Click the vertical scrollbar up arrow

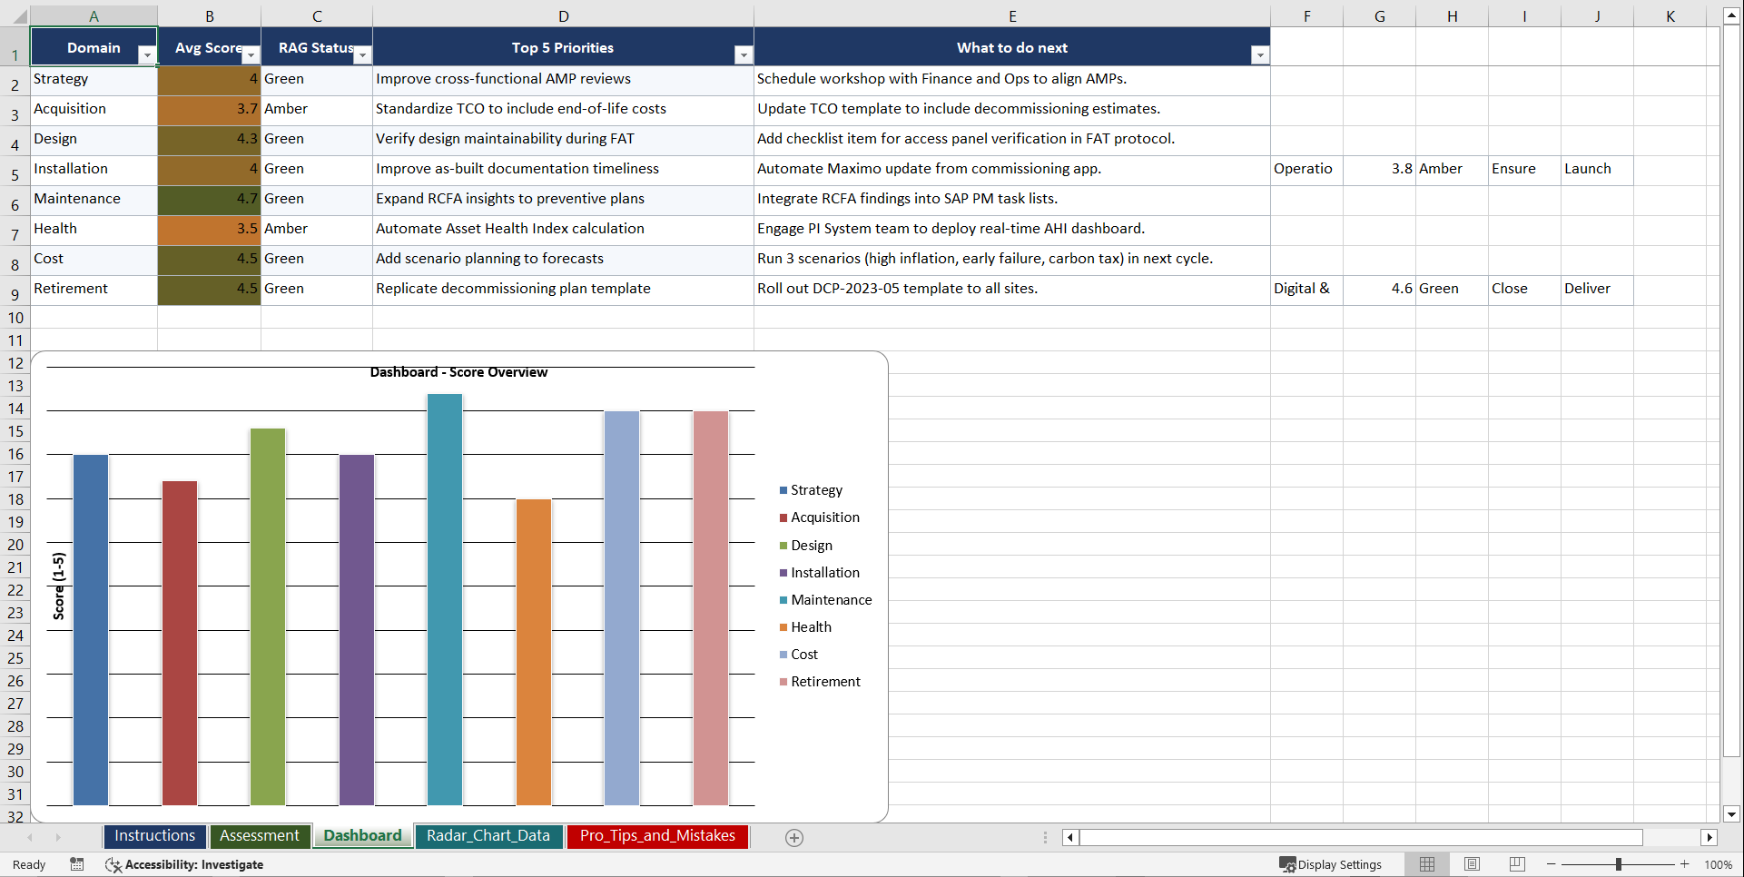[x=1732, y=15]
